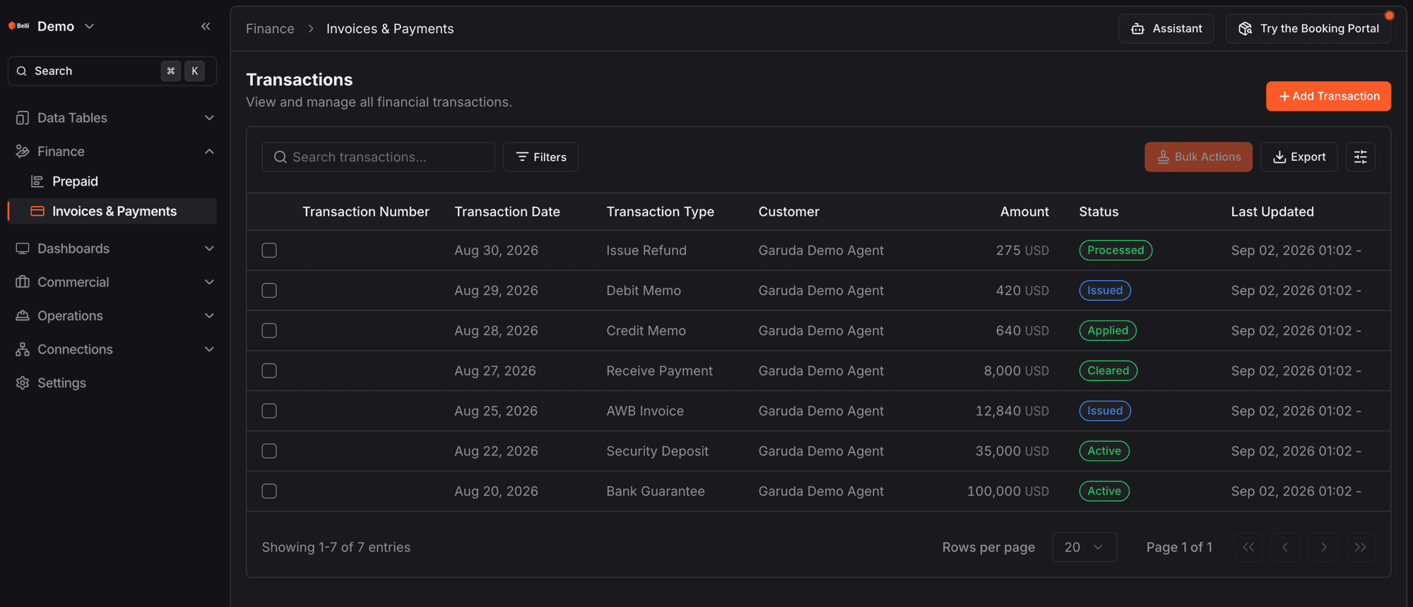Click the Bulk Actions stamp icon
The height and width of the screenshot is (607, 1413).
click(1163, 157)
